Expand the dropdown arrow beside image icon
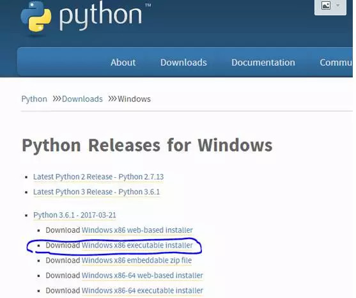The image size is (356, 298). [338, 5]
